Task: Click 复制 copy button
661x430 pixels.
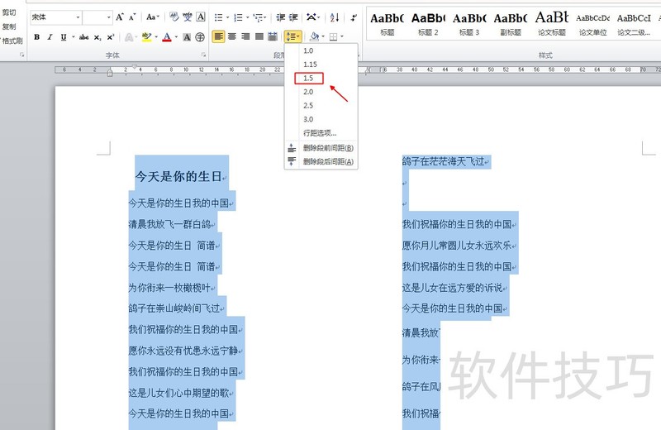Action: click(9, 26)
